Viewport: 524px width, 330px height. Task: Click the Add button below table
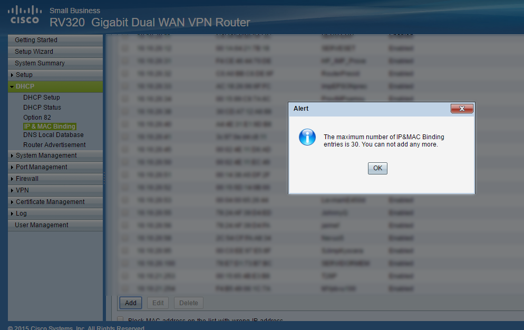point(131,303)
